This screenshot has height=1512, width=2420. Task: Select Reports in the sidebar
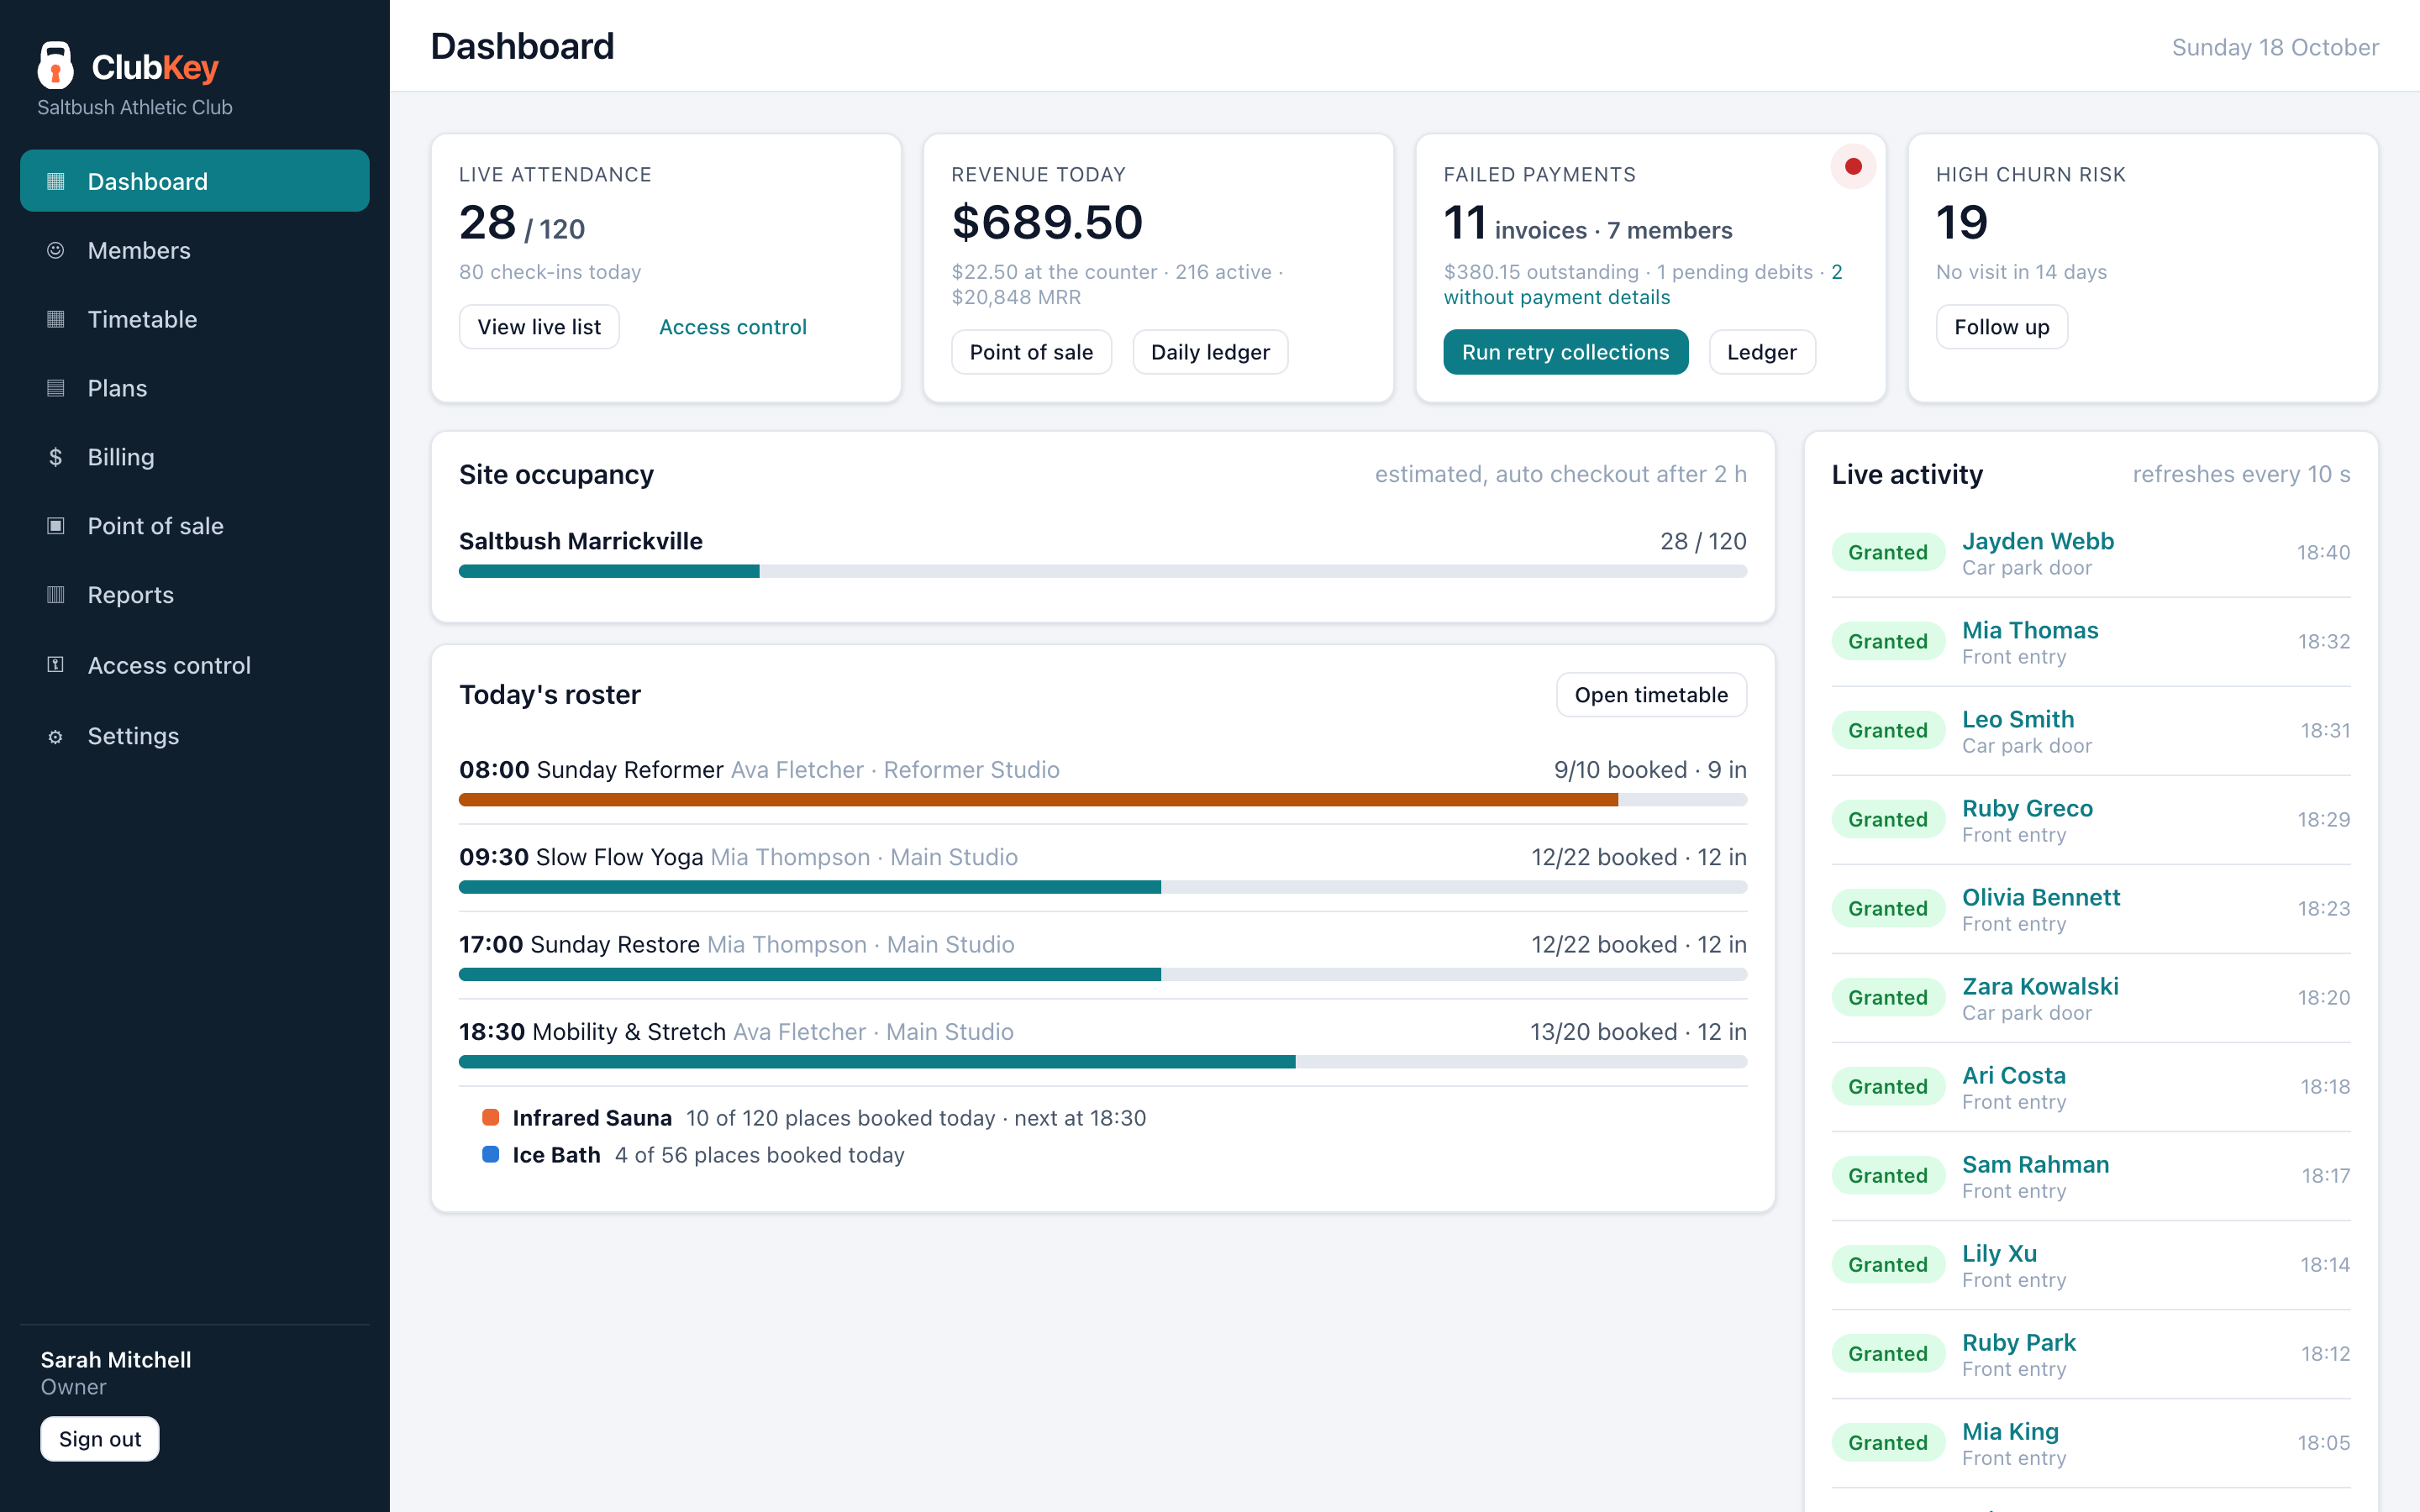(195, 595)
